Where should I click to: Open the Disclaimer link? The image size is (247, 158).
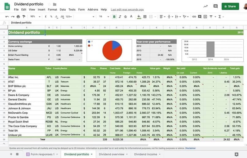pos(190,148)
